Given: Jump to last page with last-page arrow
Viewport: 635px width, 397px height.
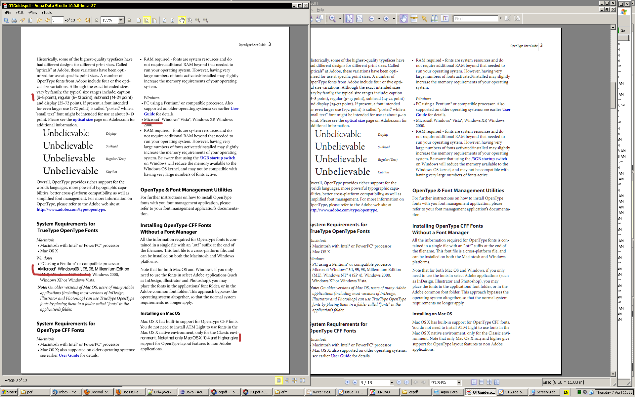Looking at the screenshot, I should coord(86,20).
